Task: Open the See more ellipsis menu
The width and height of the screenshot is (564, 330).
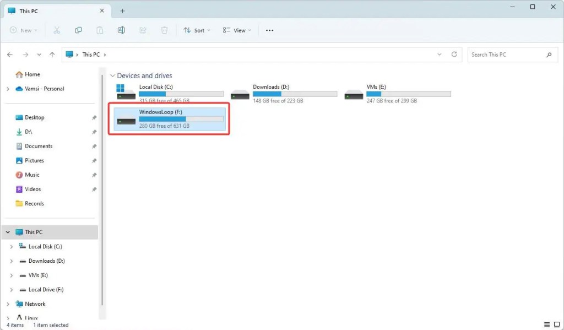Action: pyautogui.click(x=269, y=30)
